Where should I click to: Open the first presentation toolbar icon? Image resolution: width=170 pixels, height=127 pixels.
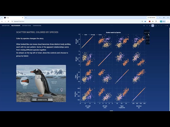point(144,26)
